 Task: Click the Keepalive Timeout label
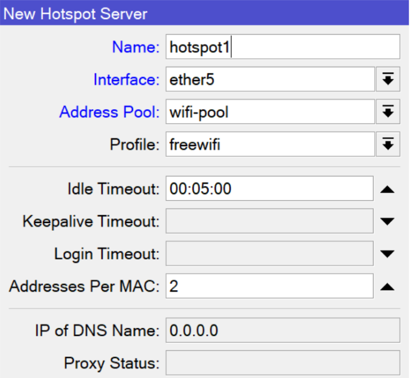point(91,221)
